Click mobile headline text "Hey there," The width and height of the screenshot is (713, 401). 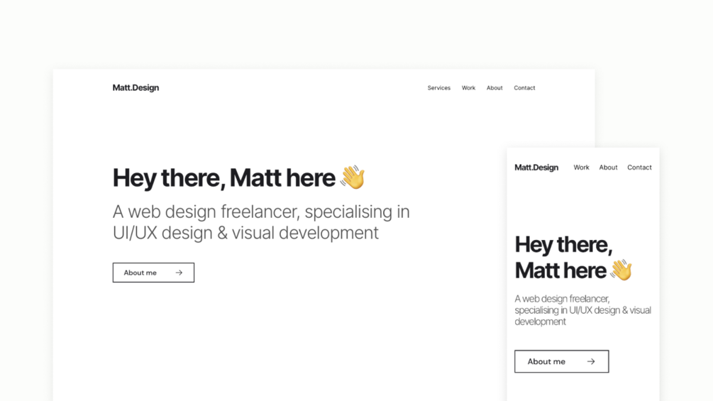coord(563,245)
